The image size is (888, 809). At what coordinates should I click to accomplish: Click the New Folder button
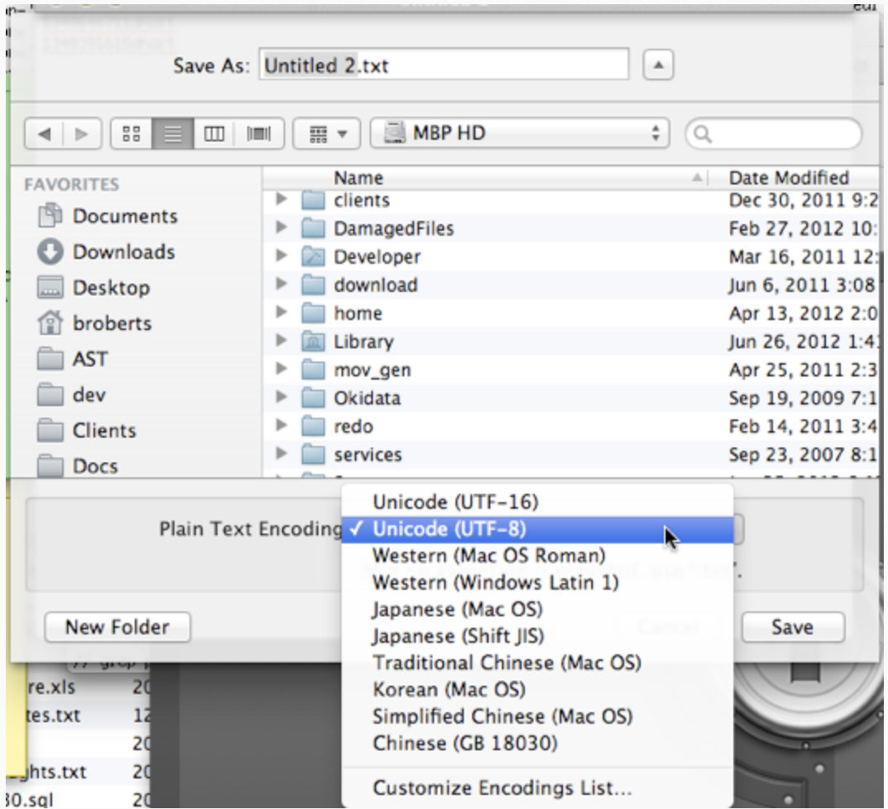coord(117,627)
